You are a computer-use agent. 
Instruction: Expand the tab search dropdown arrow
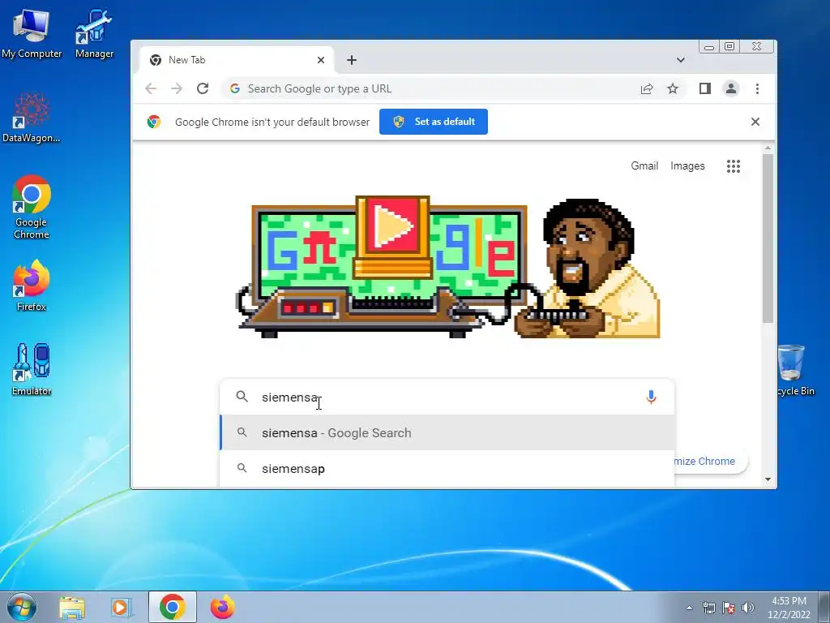click(681, 60)
